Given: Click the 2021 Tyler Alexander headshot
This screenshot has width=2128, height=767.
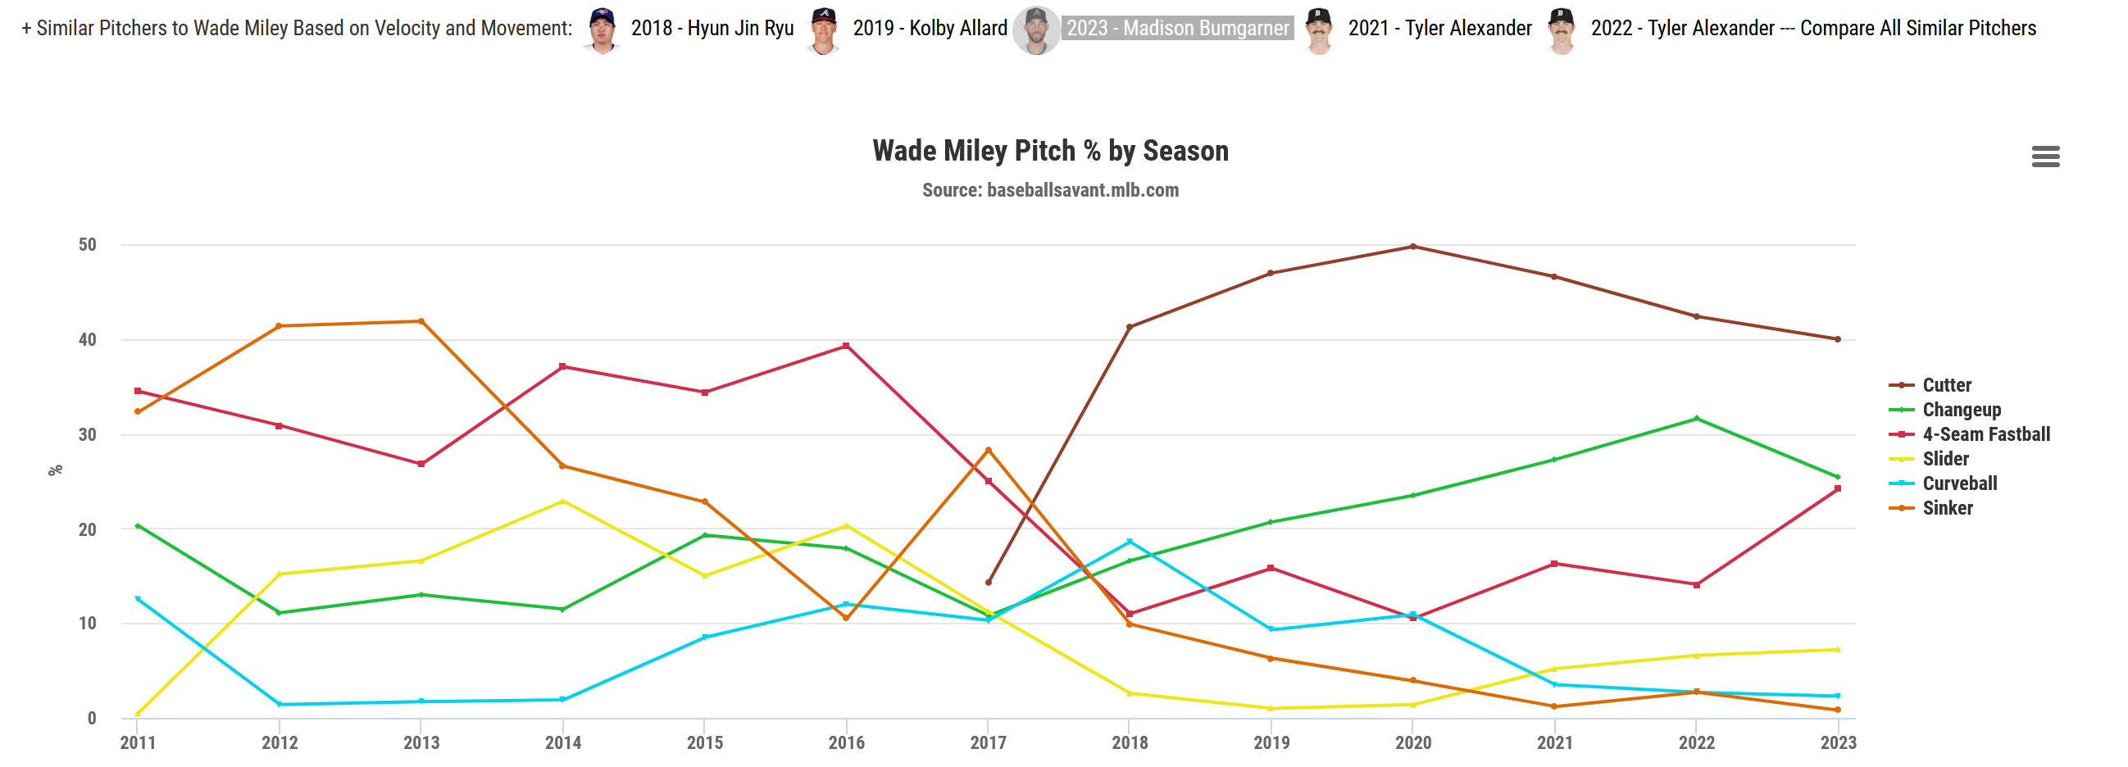Looking at the screenshot, I should point(1318,29).
